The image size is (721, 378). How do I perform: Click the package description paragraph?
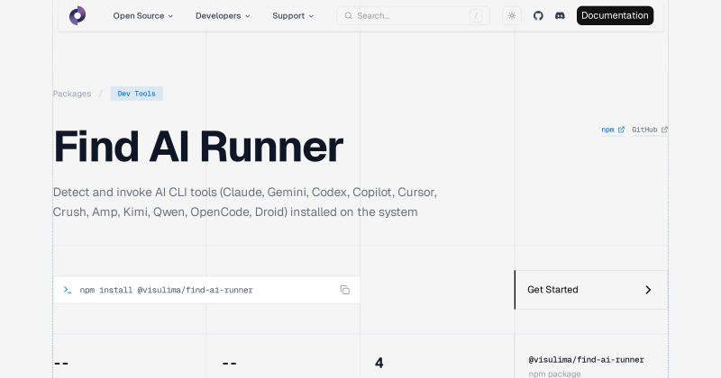[244, 202]
